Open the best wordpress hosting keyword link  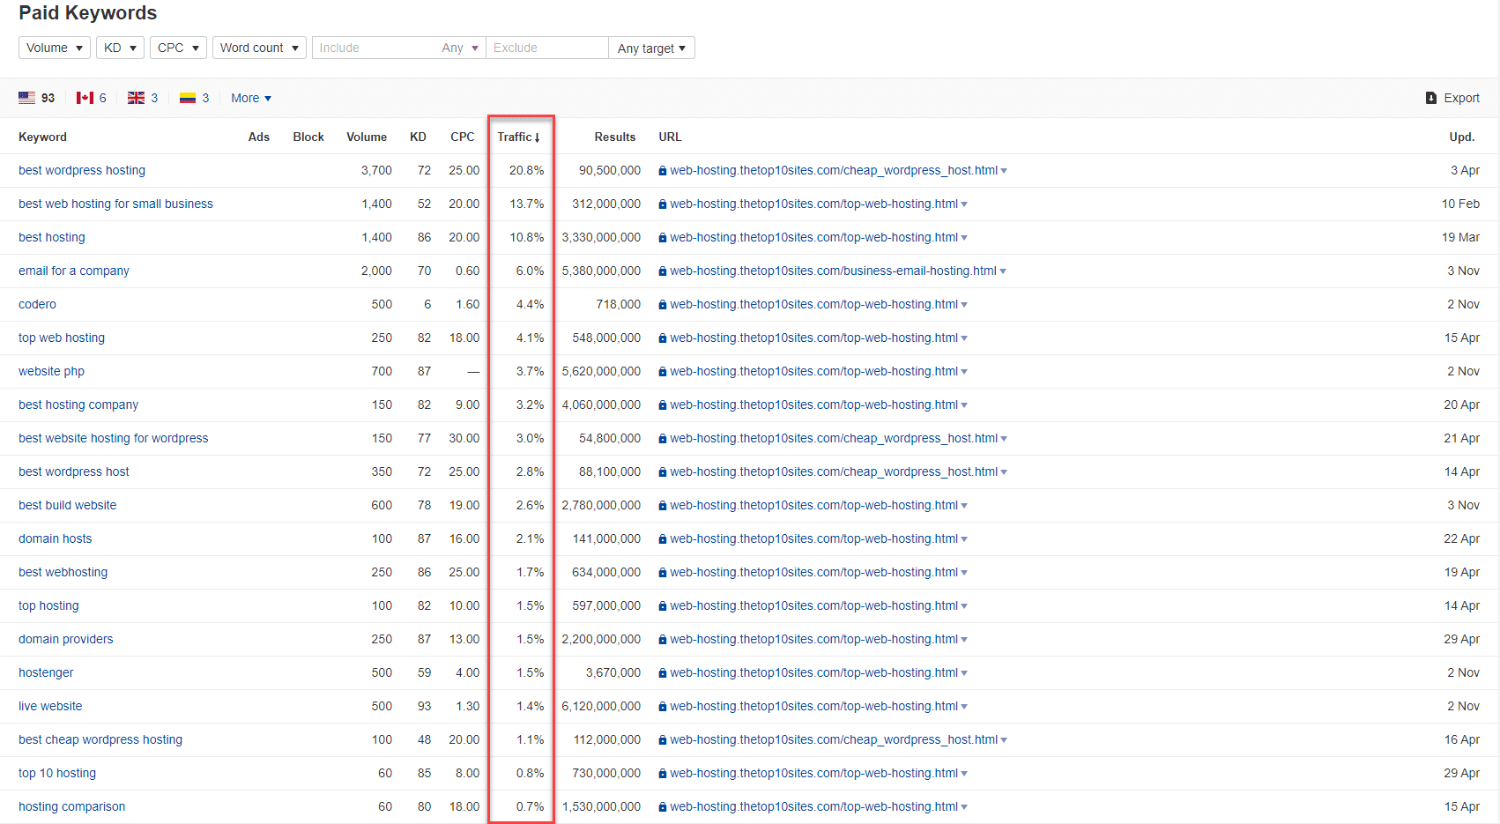(82, 170)
